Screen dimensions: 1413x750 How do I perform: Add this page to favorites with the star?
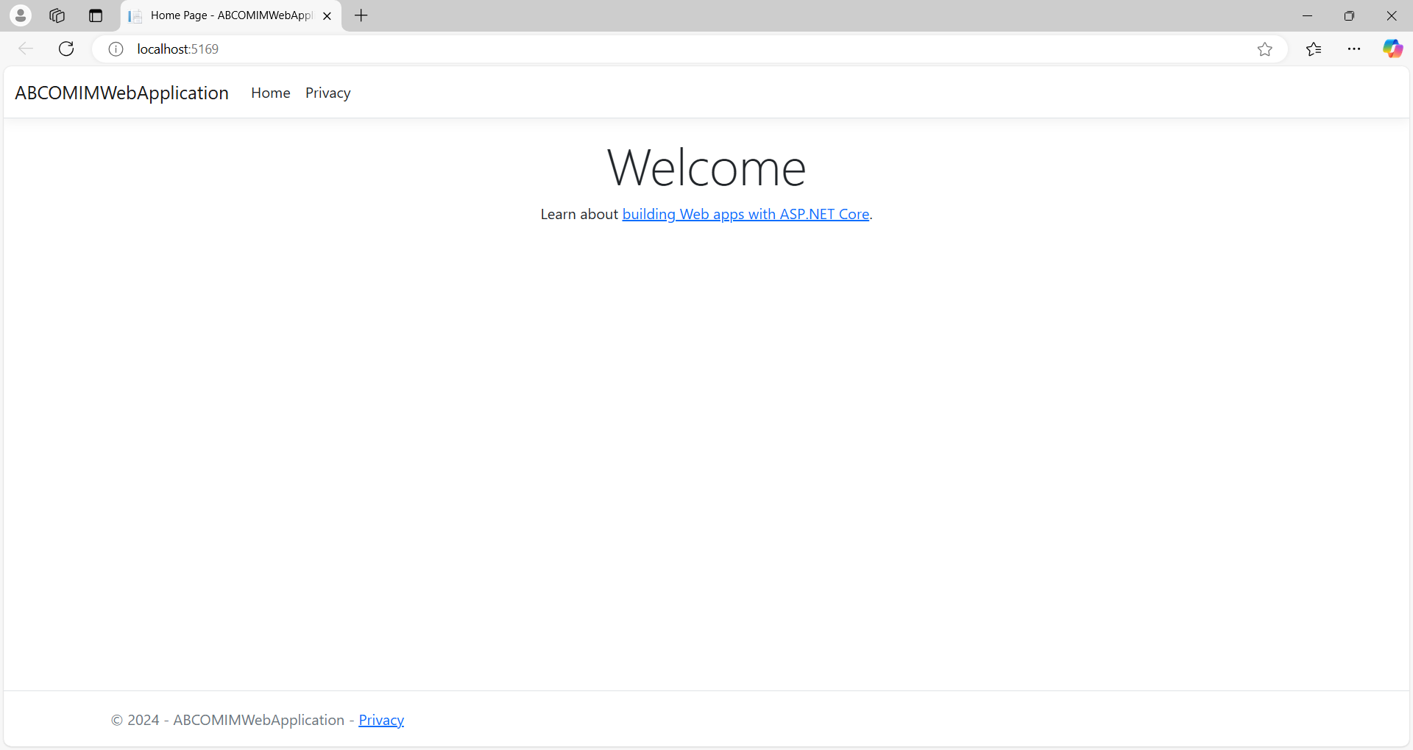1264,49
